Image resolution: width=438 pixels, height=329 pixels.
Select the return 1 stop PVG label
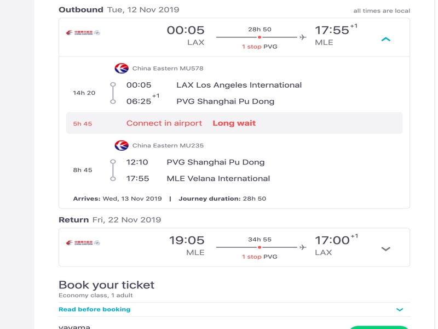click(260, 257)
